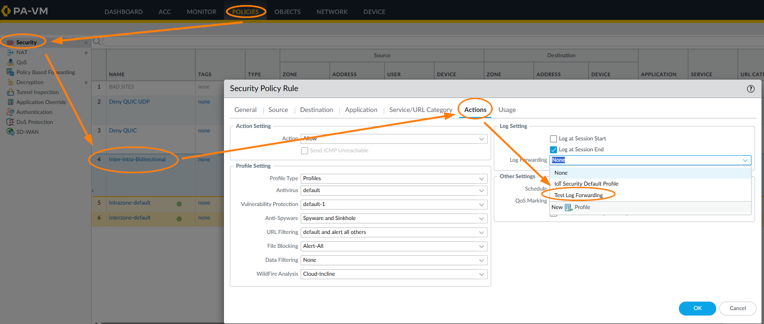Click the DoS Protection shield icon

tap(10, 122)
